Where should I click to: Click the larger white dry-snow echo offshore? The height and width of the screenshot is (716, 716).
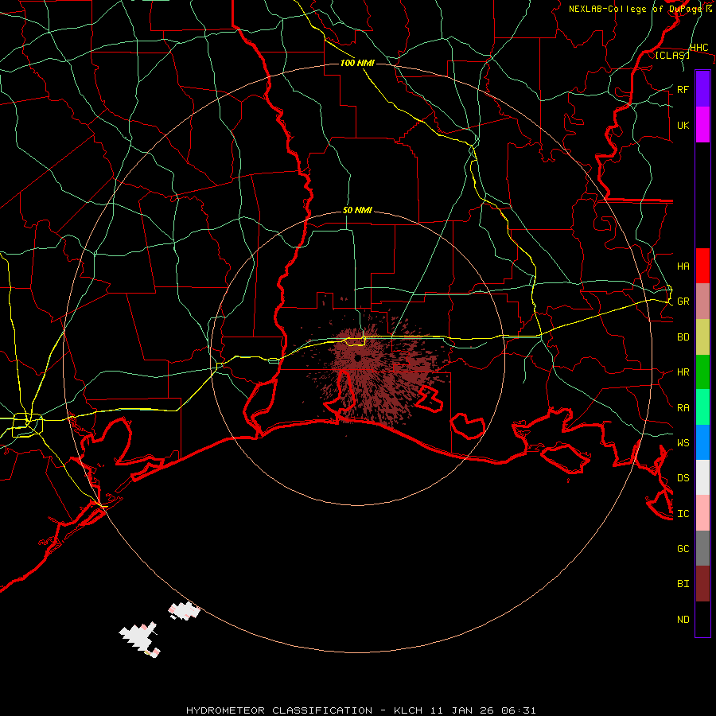tap(140, 639)
